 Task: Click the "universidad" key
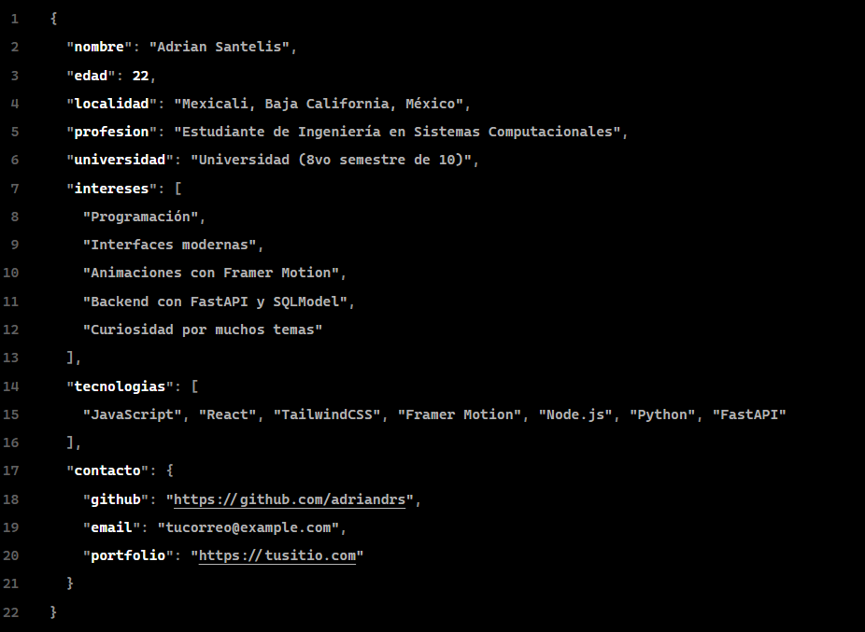(120, 160)
